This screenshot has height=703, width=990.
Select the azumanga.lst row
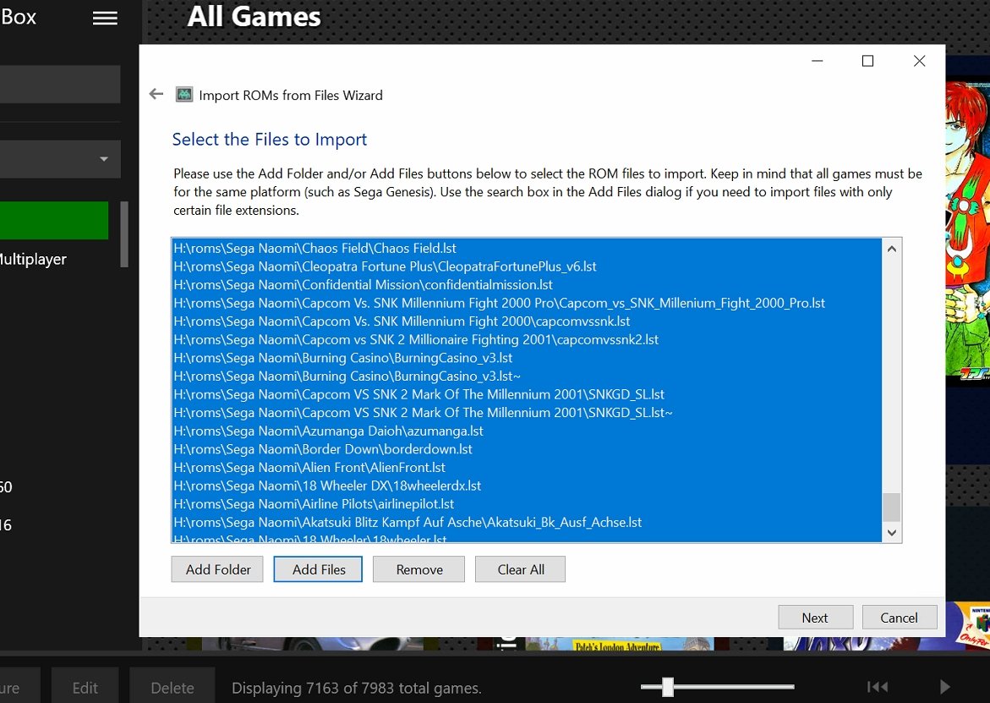[527, 431]
